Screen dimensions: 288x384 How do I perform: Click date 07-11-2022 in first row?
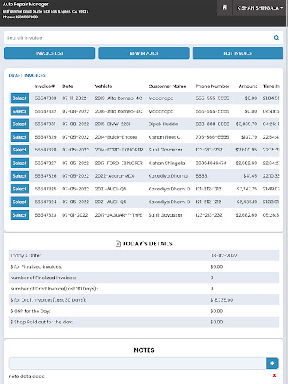tap(74, 98)
